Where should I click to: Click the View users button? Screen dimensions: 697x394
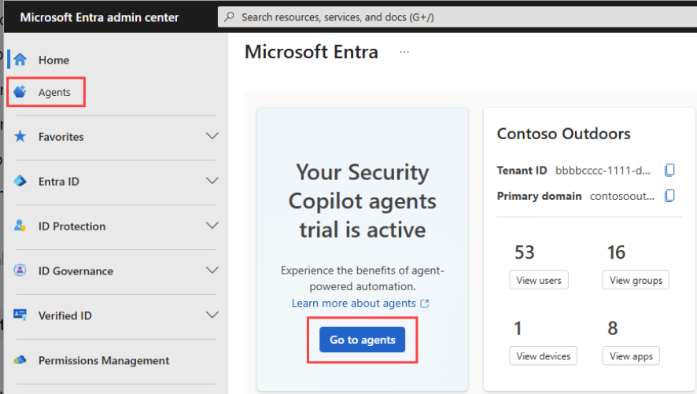click(539, 280)
